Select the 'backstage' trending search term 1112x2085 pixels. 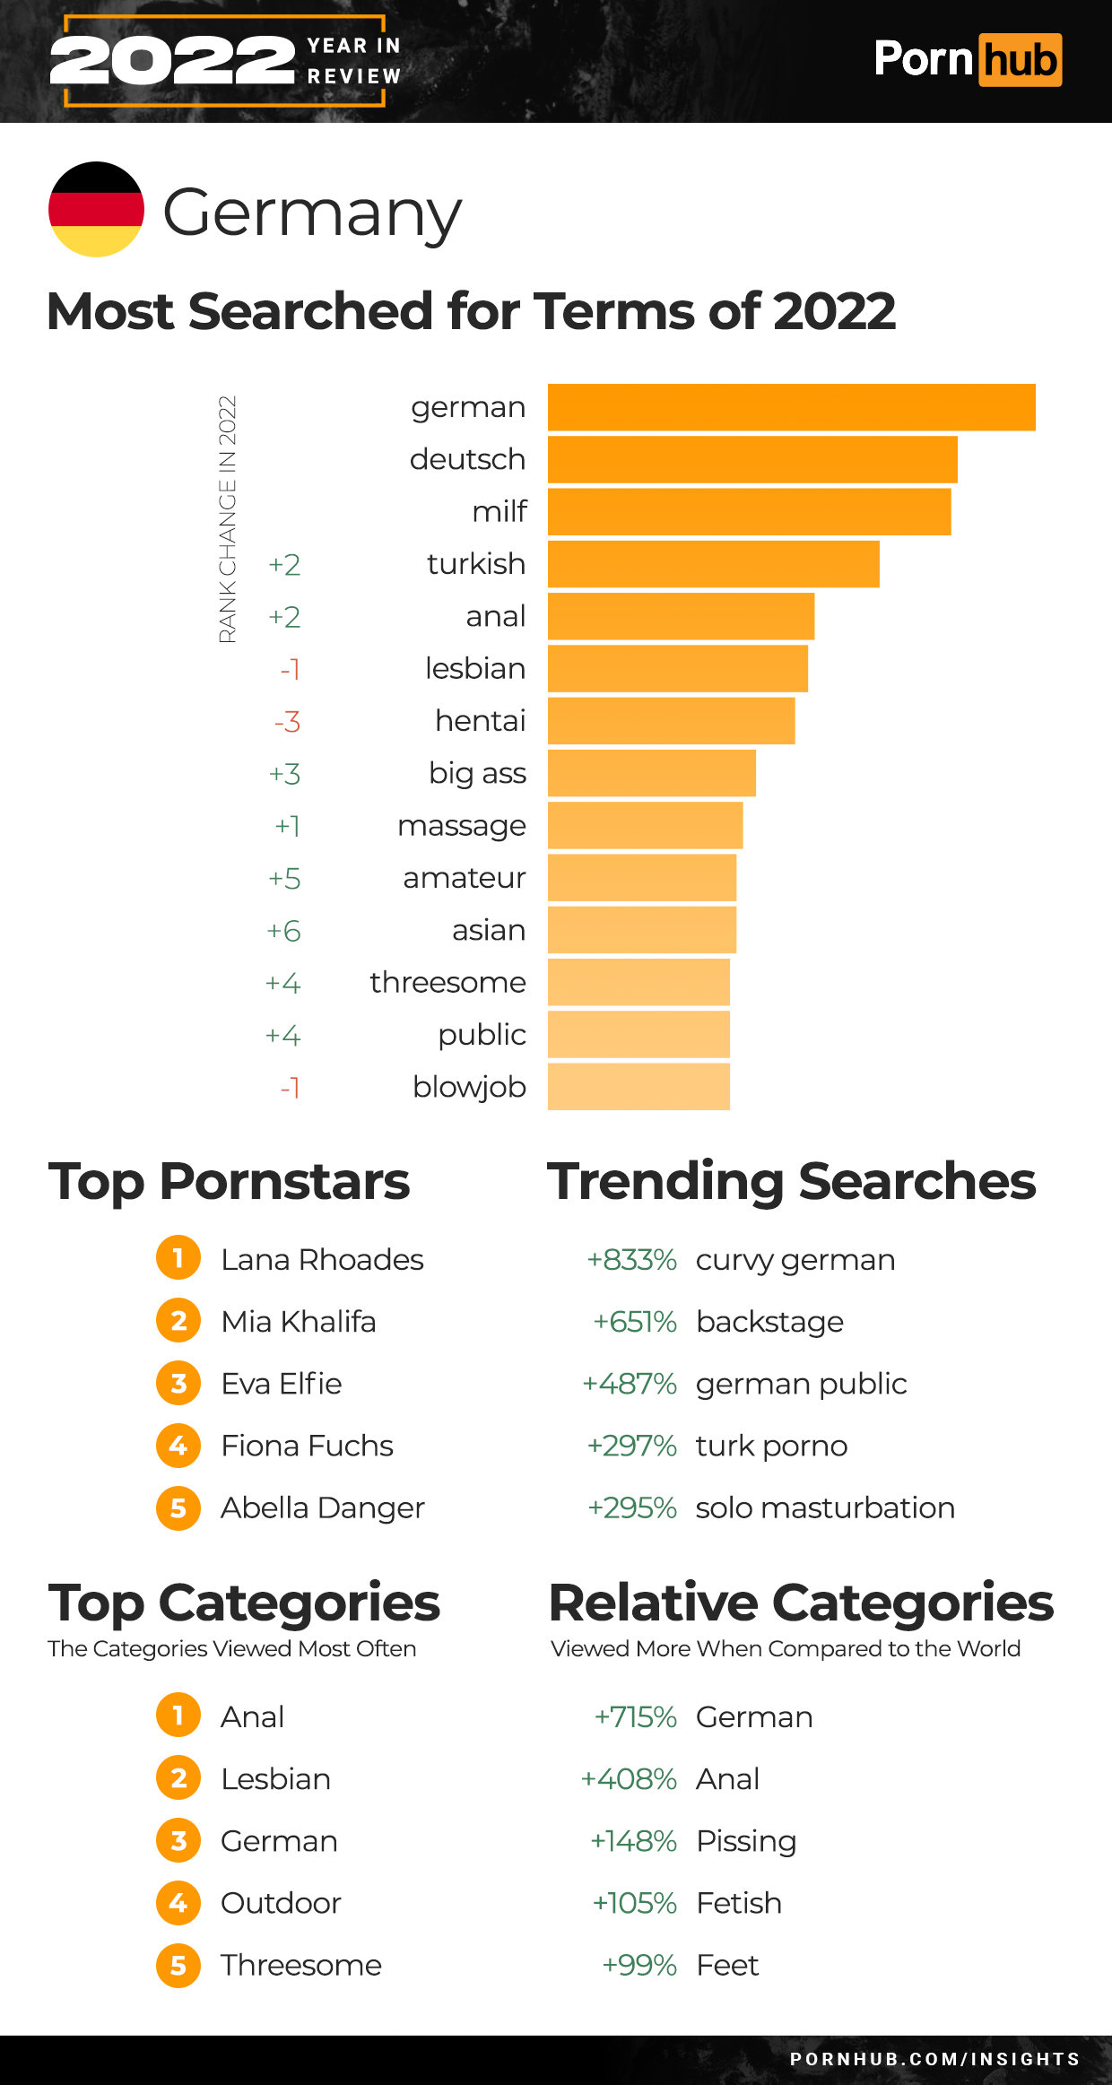coord(769,1322)
